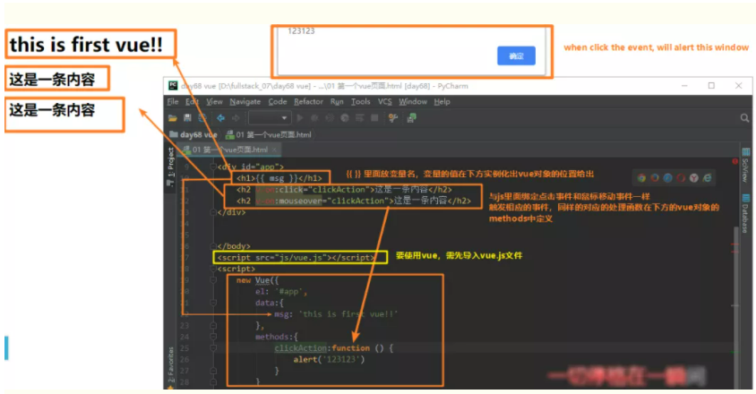Click the Save All toolbar icon
This screenshot has width=756, height=394.
click(x=187, y=118)
